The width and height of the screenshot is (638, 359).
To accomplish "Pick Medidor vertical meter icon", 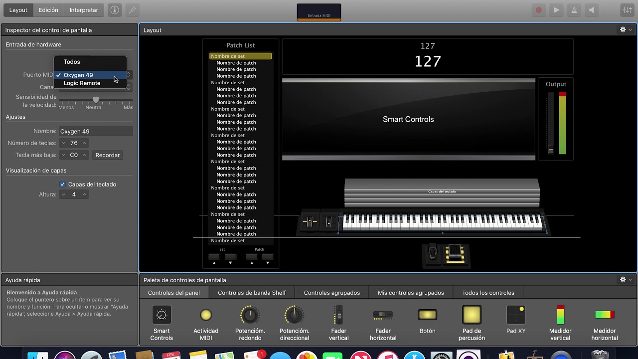I will pyautogui.click(x=560, y=315).
